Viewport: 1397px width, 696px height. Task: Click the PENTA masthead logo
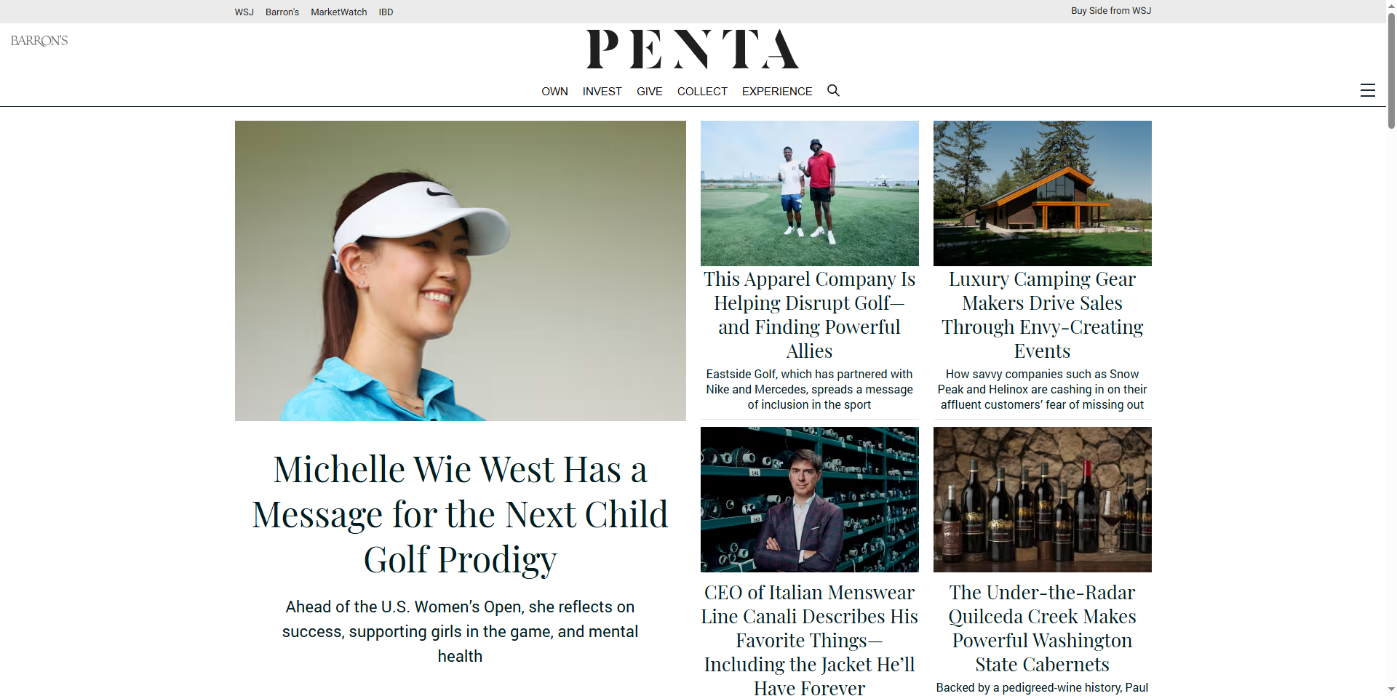[692, 49]
